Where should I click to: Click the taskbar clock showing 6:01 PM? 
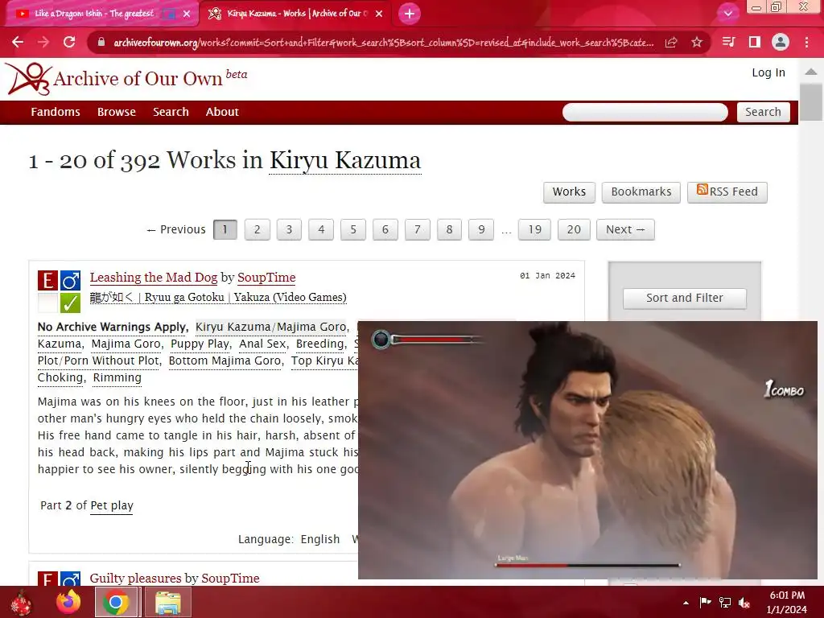tap(787, 602)
